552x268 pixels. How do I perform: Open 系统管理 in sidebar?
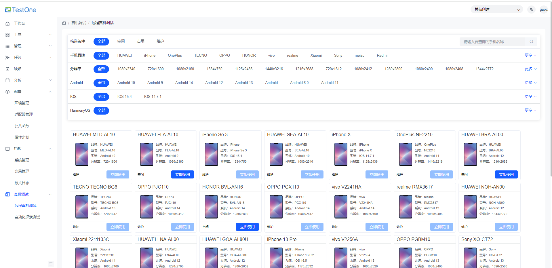tap(22, 160)
